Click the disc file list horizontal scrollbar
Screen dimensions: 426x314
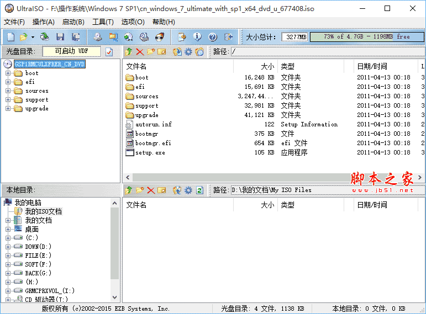point(274,178)
